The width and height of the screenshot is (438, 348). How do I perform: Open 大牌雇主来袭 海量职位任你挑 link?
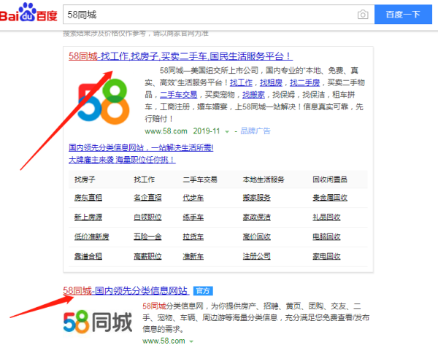122,160
